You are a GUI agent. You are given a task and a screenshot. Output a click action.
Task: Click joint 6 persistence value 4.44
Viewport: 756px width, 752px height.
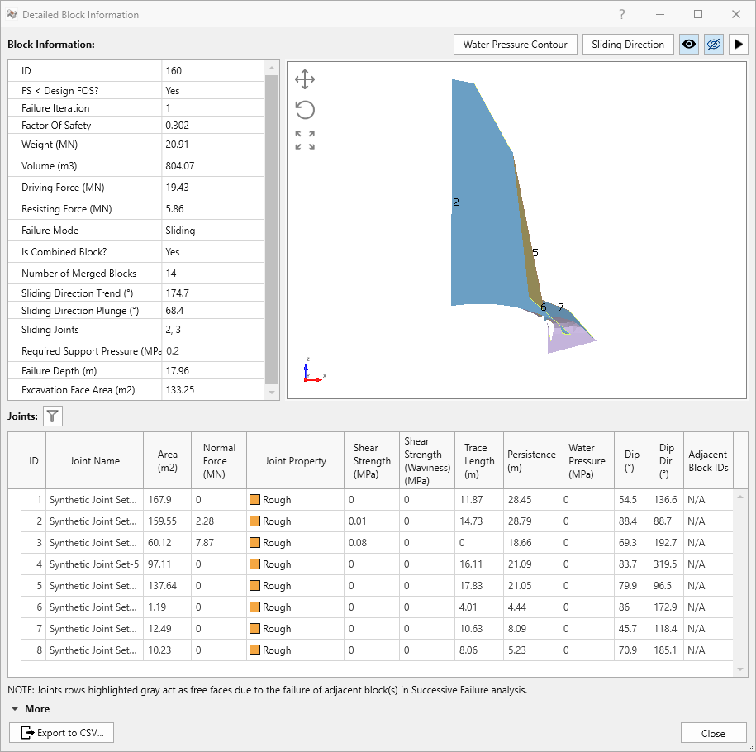tap(517, 607)
